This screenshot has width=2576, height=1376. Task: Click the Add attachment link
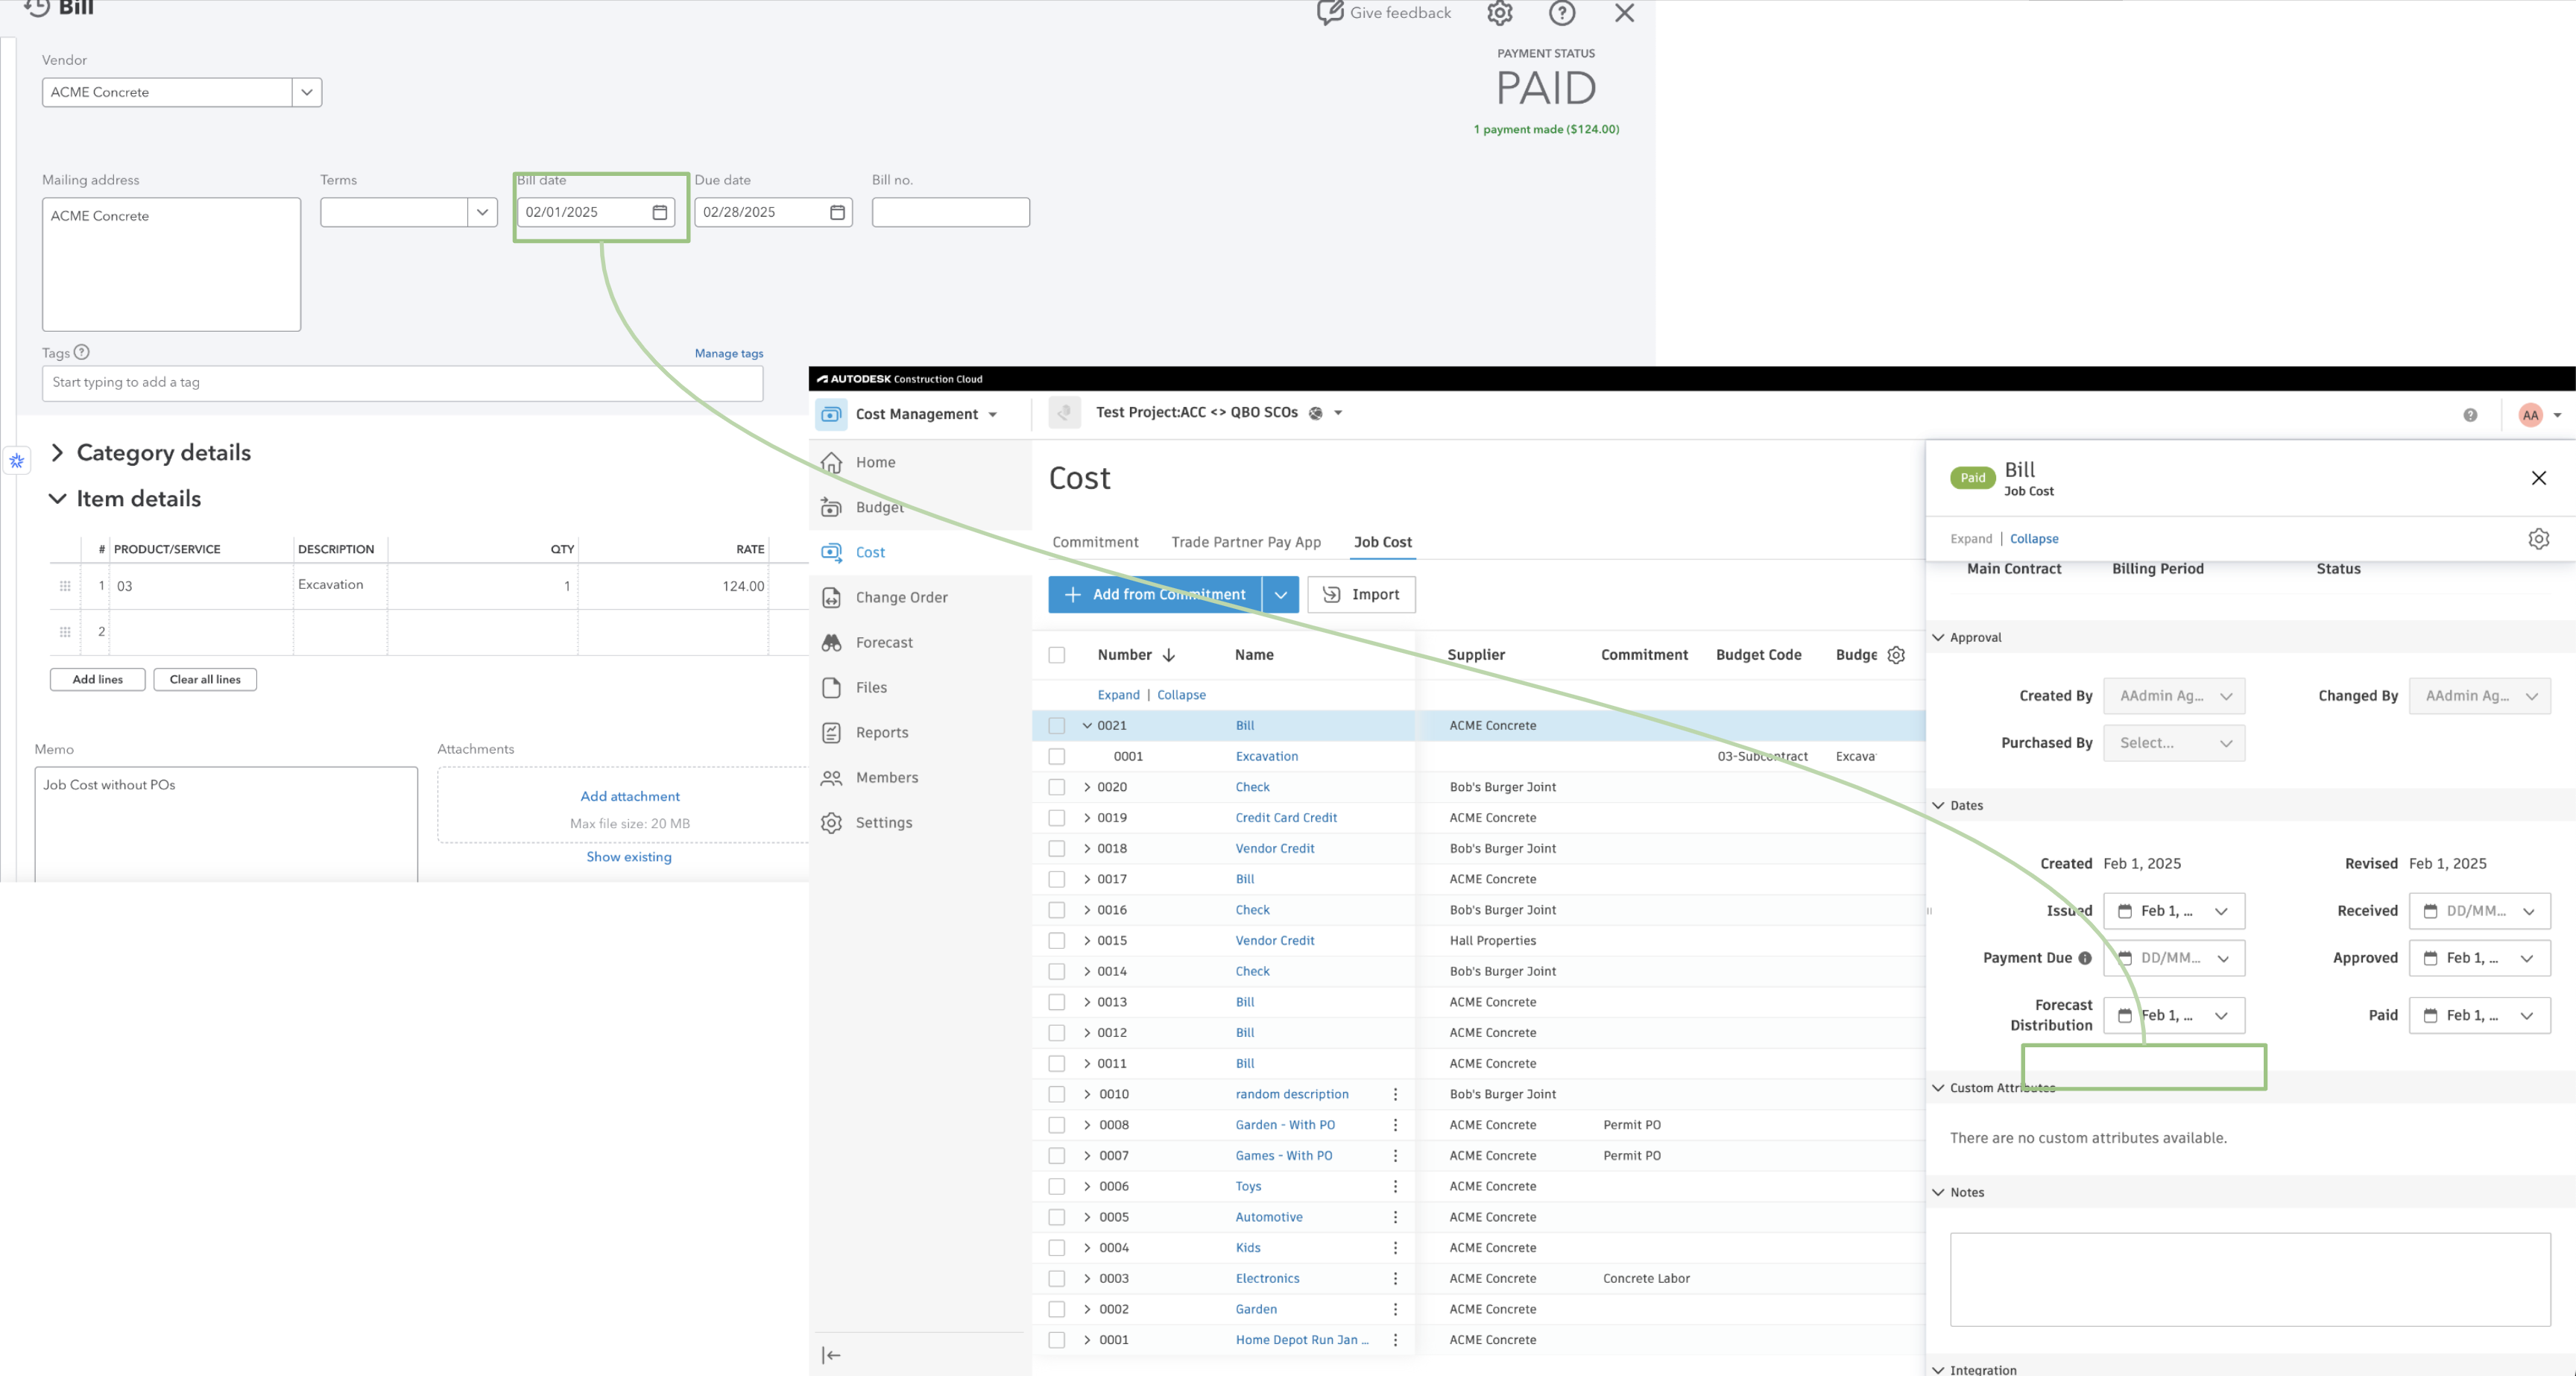point(630,796)
